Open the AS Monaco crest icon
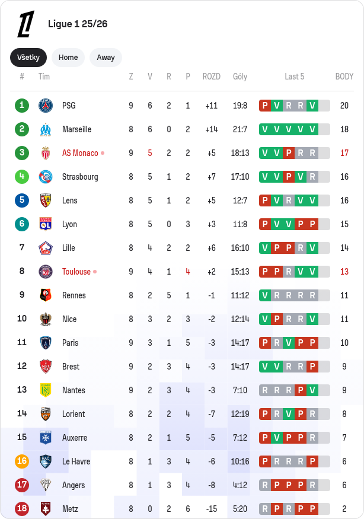 [46, 153]
